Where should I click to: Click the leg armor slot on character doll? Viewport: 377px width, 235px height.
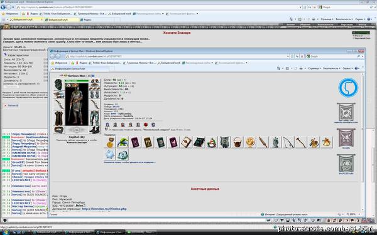(95, 118)
